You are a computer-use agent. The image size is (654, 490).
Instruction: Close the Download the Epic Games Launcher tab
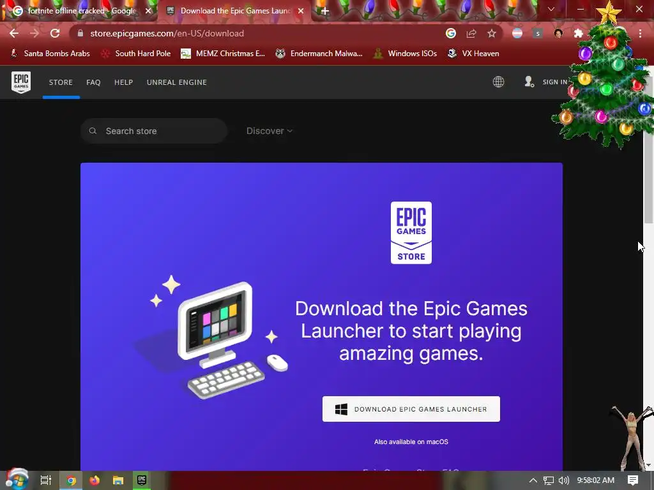pos(301,11)
